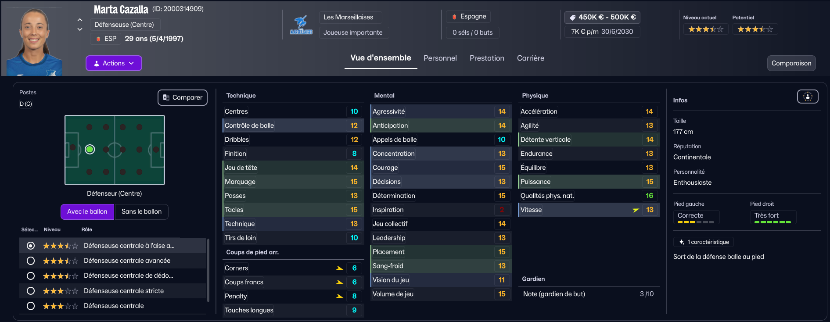Image resolution: width=830 pixels, height=322 pixels.
Task: Click the Pied droit rating bar
Action: click(x=773, y=222)
